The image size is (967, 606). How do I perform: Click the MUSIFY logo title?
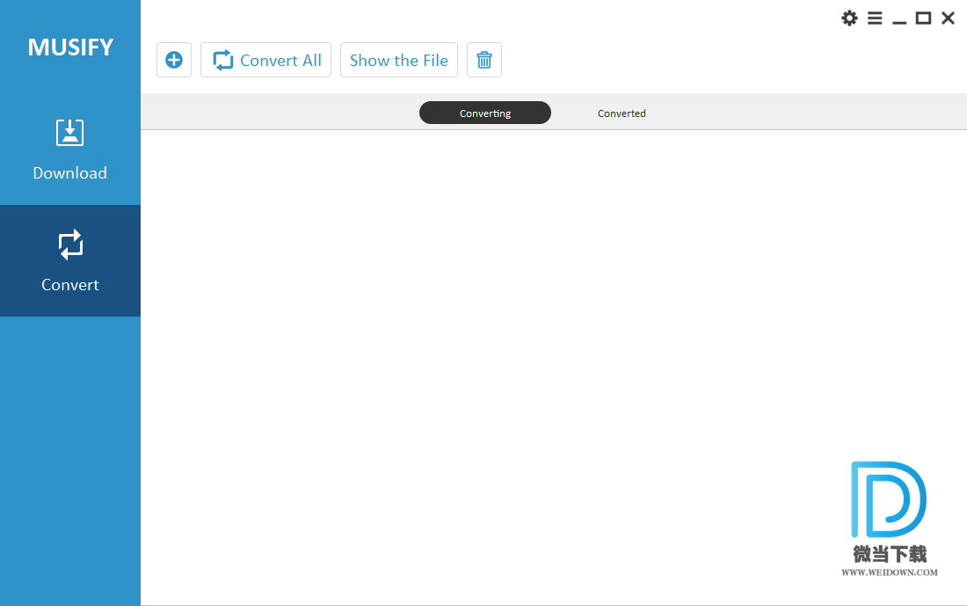70,47
